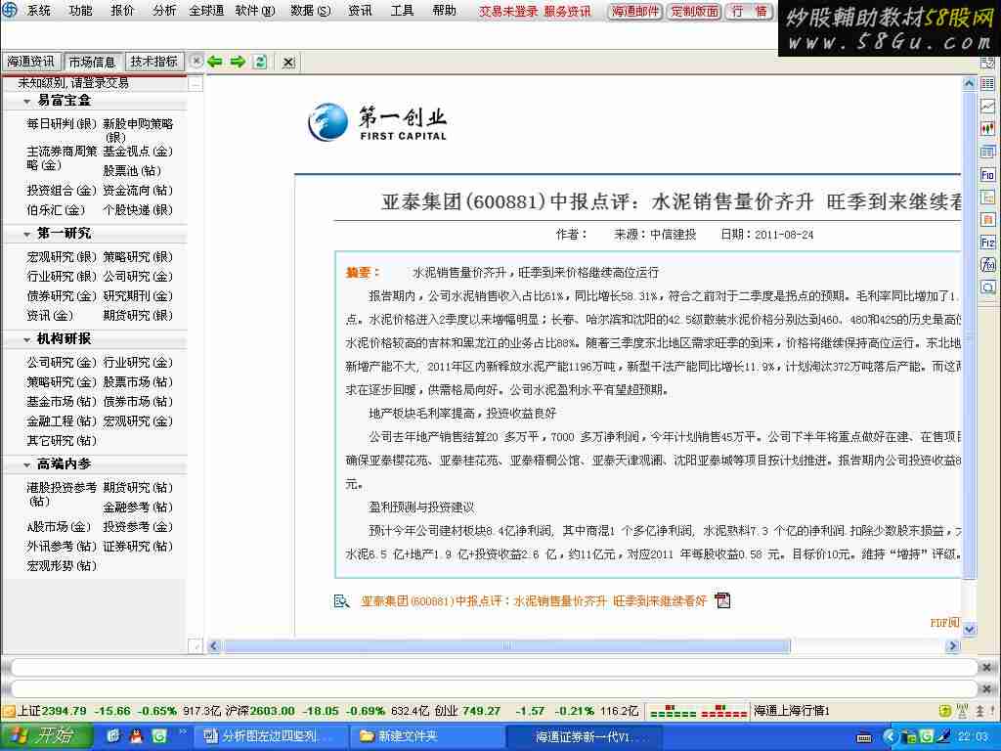Click the F12 trading sidebar icon
The height and width of the screenshot is (751, 1001).
coord(987,243)
